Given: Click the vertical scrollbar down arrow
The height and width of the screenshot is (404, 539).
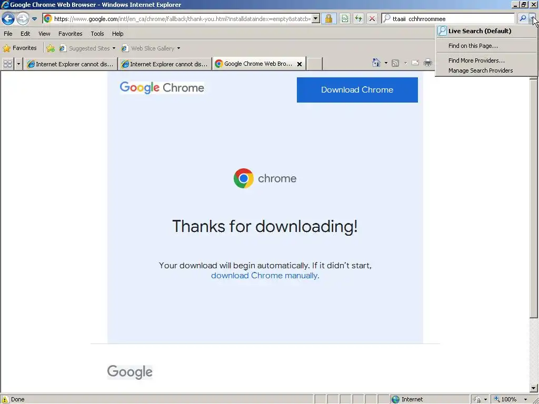Looking at the screenshot, I should point(534,388).
